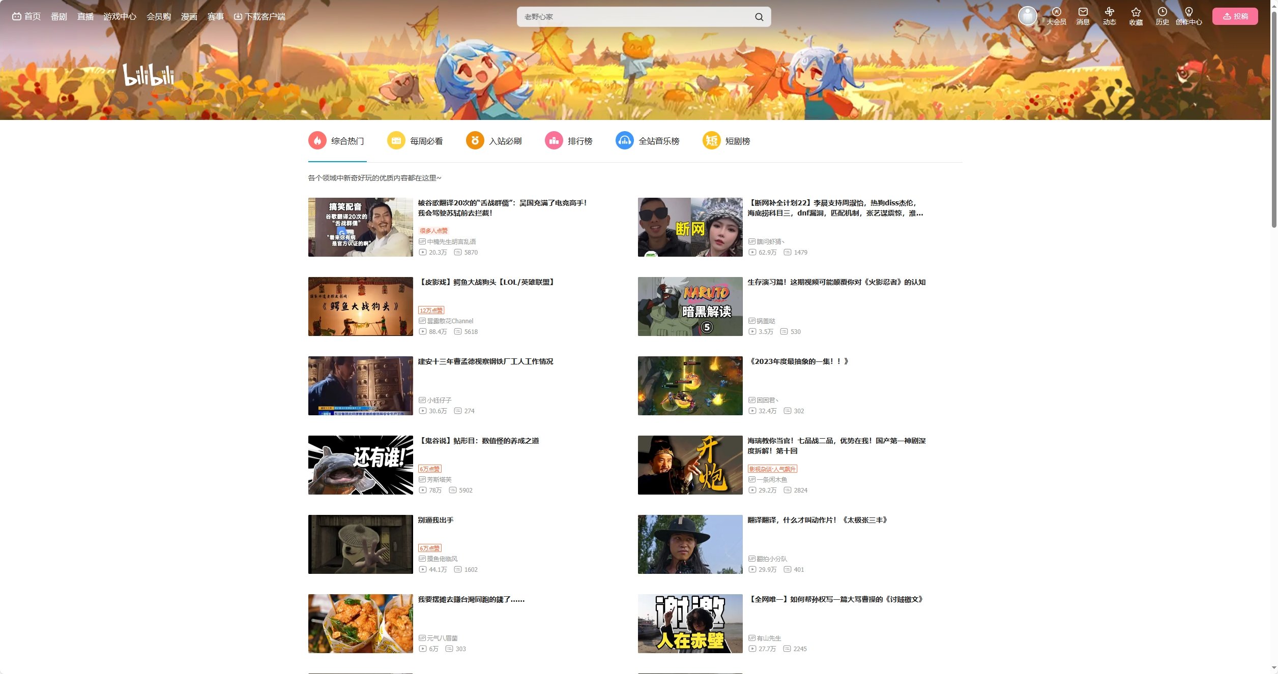Click the 12万点赞 tag

[431, 310]
